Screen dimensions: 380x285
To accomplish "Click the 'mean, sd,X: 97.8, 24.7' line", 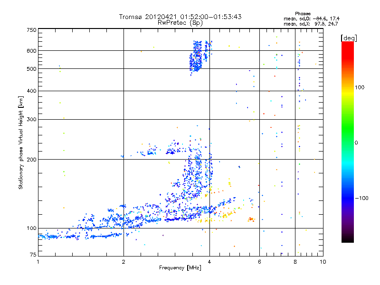I will pyautogui.click(x=311, y=24).
